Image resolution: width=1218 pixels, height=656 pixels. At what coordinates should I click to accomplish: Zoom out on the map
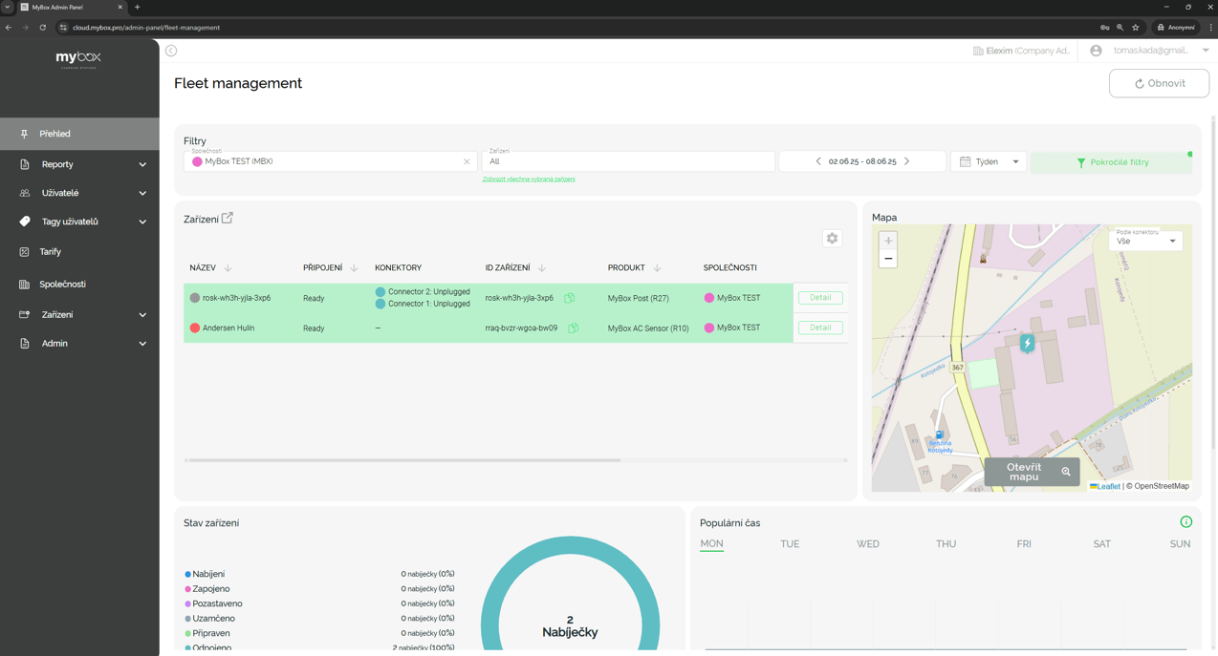(x=888, y=259)
